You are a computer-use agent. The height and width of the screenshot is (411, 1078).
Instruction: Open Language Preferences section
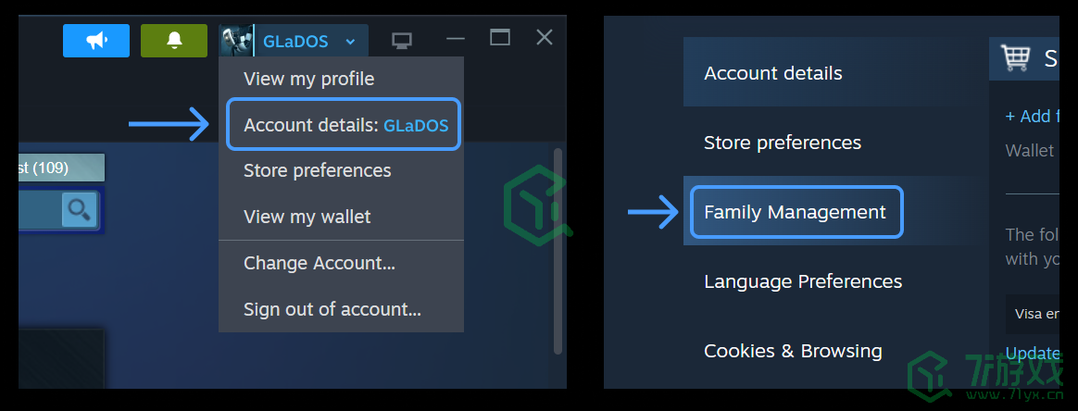pyautogui.click(x=802, y=281)
